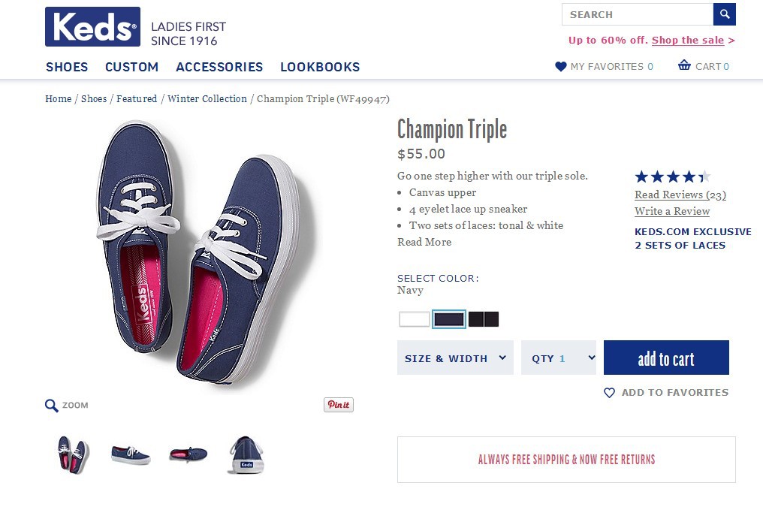Screen dimensions: 763x516
Task: Click the add to cart button
Action: point(666,358)
